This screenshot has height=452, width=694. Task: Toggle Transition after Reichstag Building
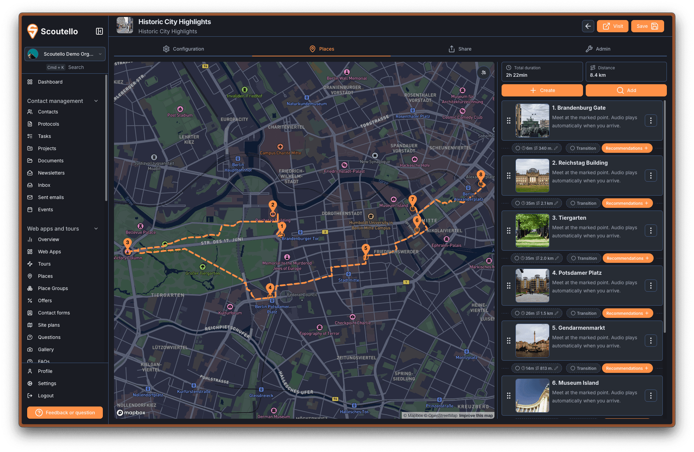click(583, 203)
